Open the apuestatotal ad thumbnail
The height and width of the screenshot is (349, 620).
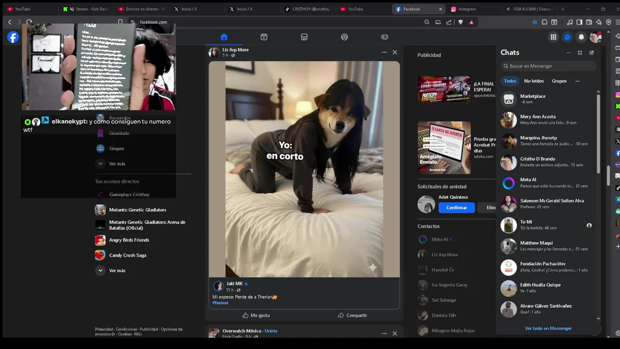point(444,89)
